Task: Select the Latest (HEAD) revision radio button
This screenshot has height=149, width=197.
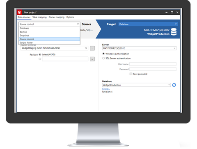Action: click(x=40, y=54)
